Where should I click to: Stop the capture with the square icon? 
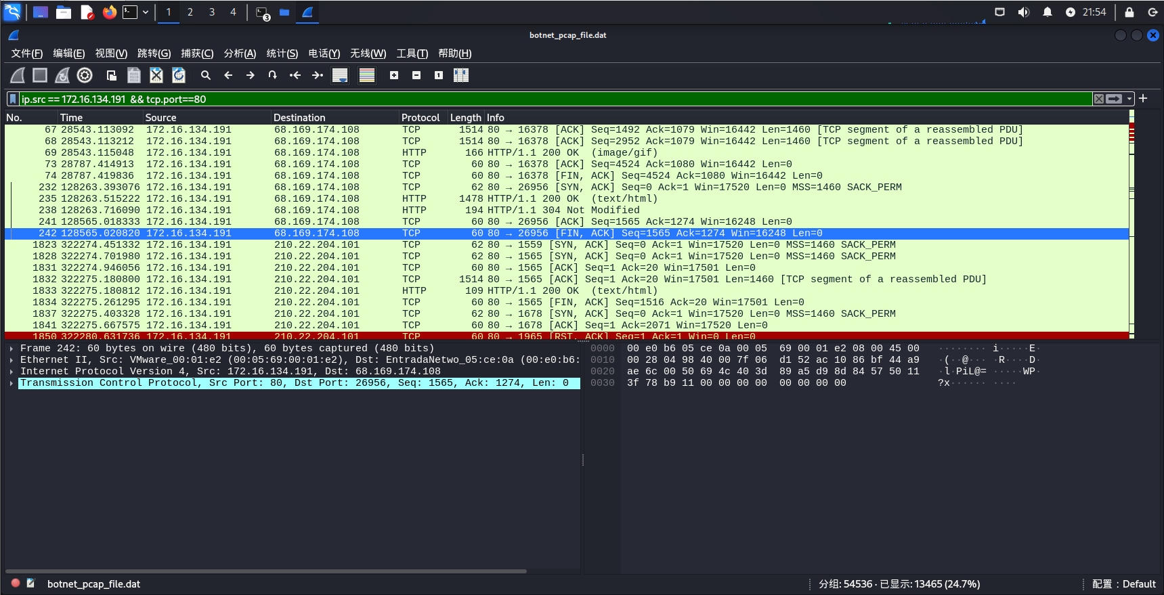point(40,75)
